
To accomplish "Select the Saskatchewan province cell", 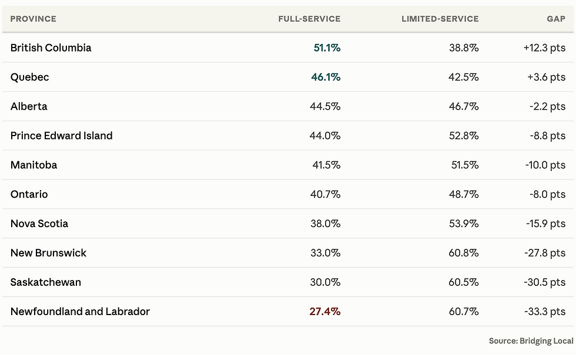I will (x=46, y=282).
